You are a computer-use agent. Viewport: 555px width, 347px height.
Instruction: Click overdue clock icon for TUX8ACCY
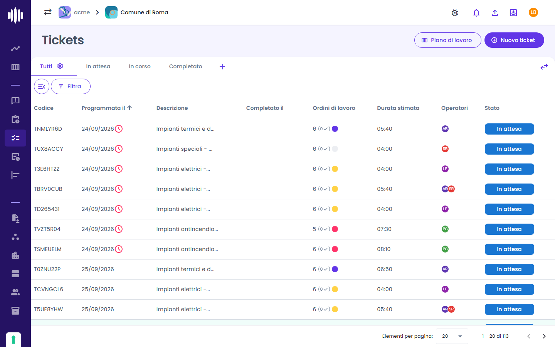[x=119, y=149]
